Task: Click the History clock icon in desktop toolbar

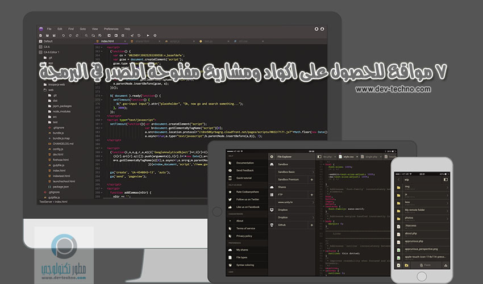Action: [x=139, y=35]
